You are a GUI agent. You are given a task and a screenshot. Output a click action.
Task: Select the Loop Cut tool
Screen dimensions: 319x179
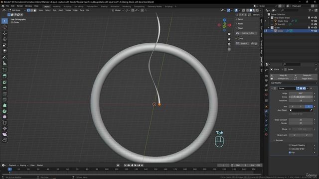click(4, 94)
